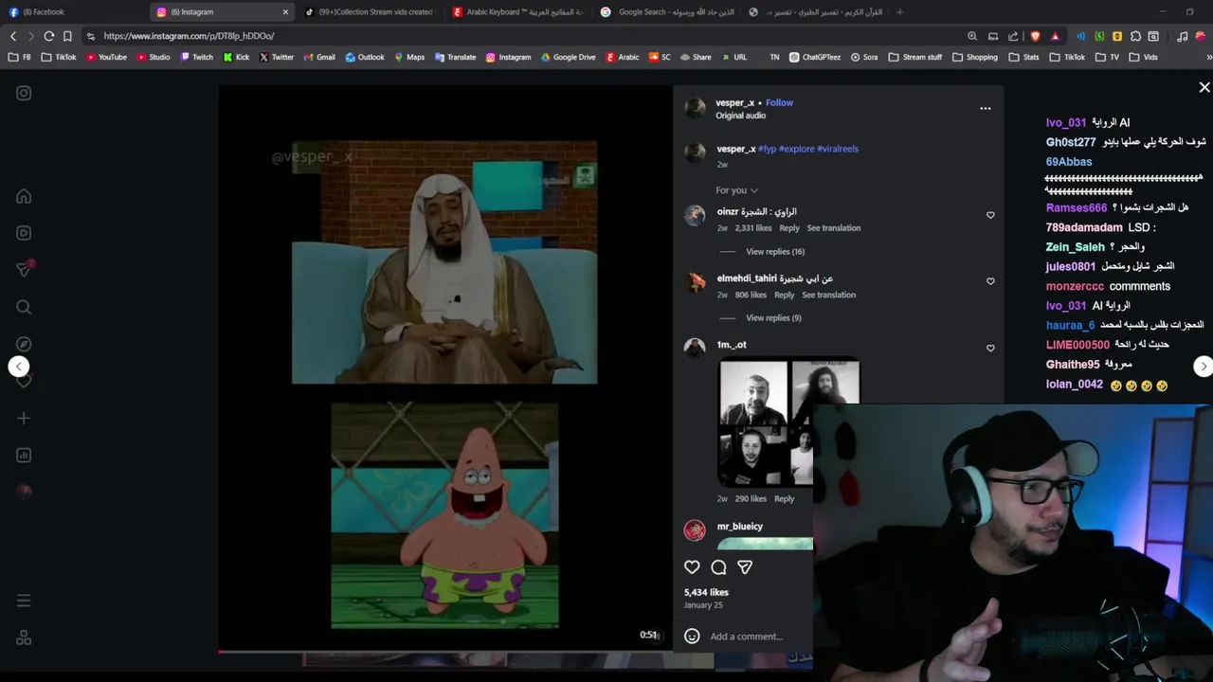Open the More hamburger menu in sidebar

(x=24, y=601)
